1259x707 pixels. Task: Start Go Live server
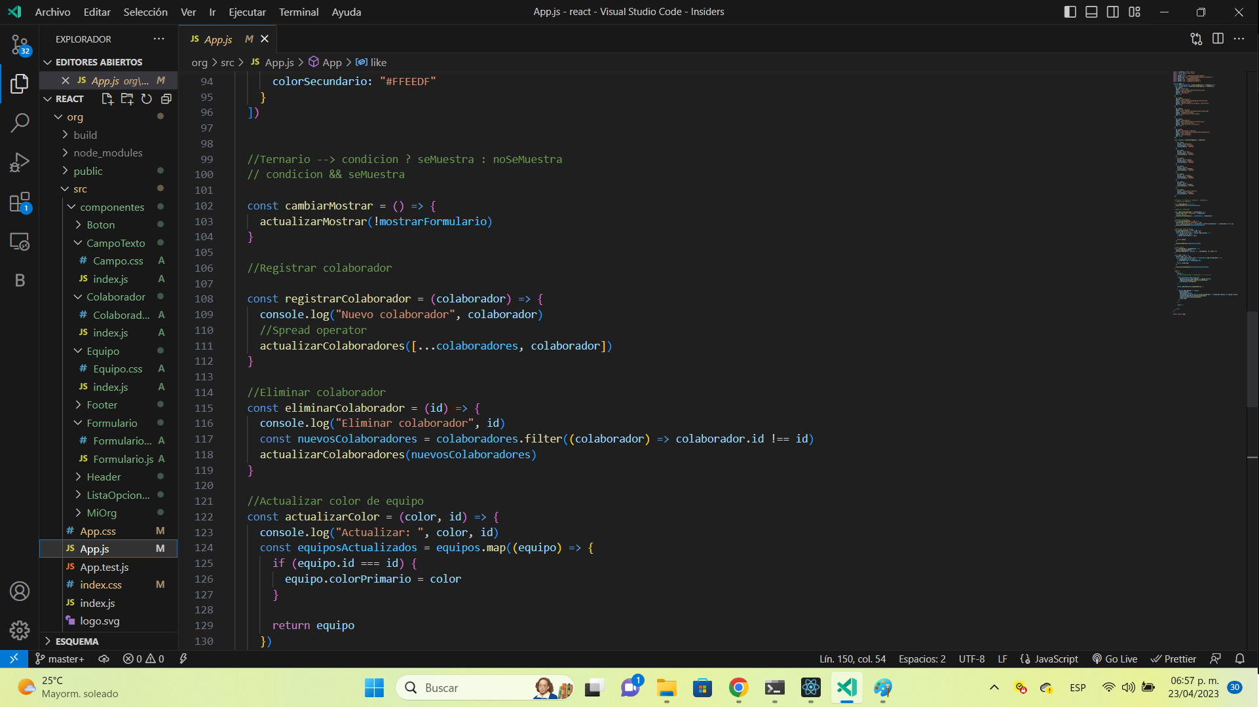(x=1115, y=659)
